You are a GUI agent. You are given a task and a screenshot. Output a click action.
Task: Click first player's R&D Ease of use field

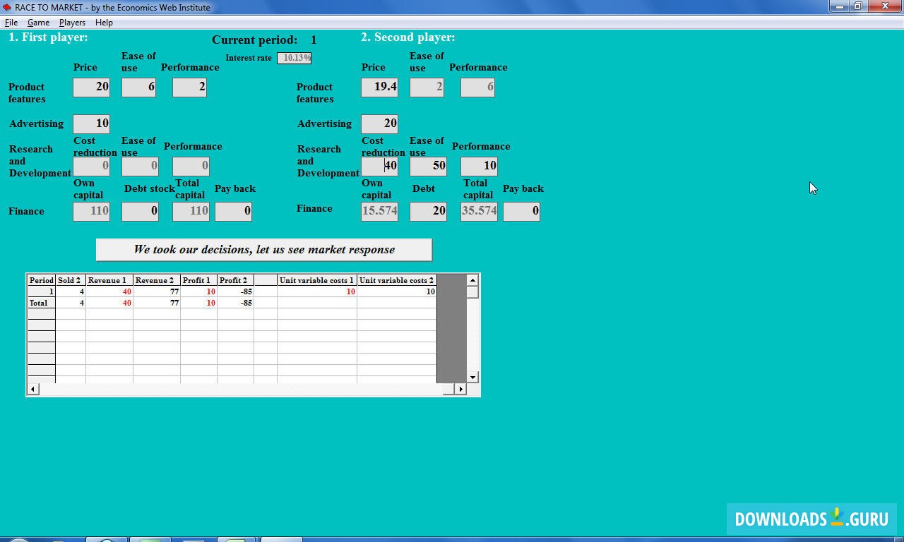[140, 166]
